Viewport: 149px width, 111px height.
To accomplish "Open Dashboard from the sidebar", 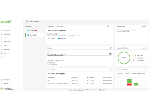I will click(7, 30).
